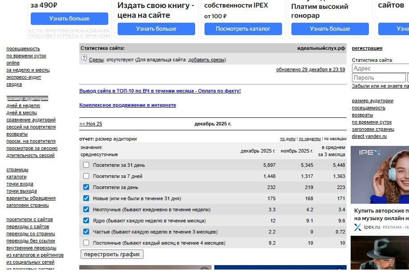This screenshot has height=278, width=409.
Task: Click 'Посмотреть каталог' ad button
Action: (x=243, y=29)
